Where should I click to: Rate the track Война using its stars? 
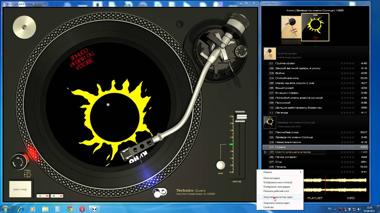347,73
